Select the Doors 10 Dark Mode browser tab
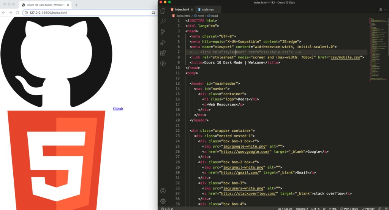This screenshot has width=389, height=210. pyautogui.click(x=46, y=5)
